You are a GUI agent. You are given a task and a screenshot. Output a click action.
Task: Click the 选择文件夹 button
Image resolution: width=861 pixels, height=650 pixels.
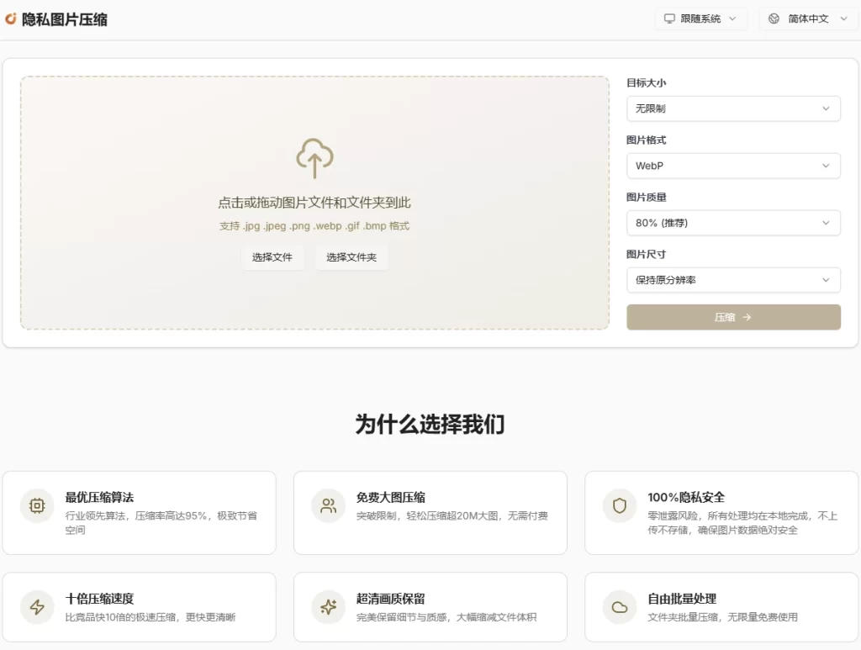click(x=351, y=258)
